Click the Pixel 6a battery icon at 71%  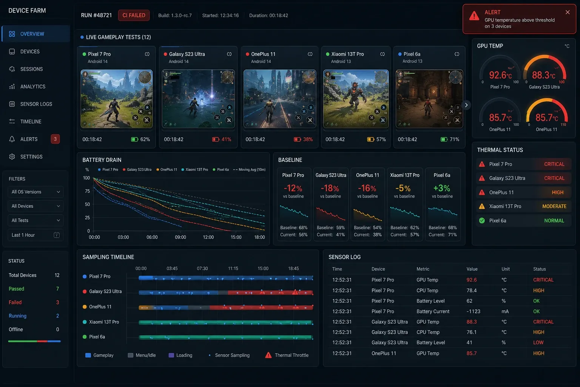pyautogui.click(x=444, y=139)
